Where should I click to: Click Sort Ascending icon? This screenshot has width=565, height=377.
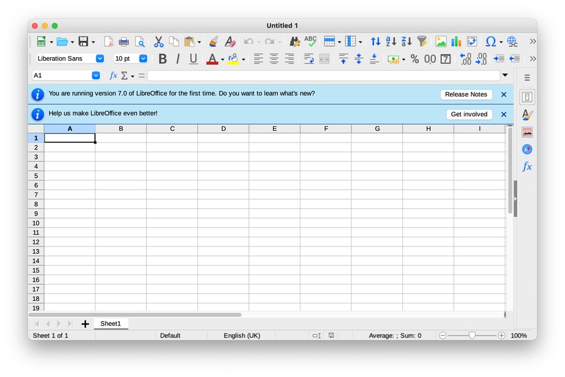(x=391, y=41)
